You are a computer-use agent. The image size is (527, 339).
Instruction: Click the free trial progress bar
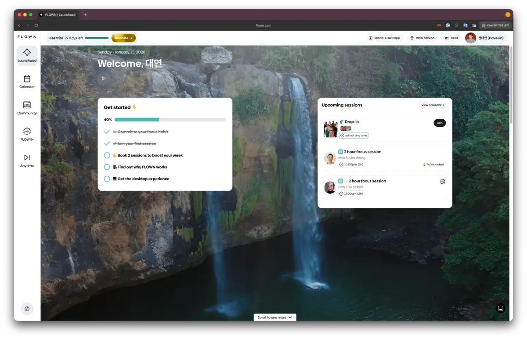click(97, 38)
